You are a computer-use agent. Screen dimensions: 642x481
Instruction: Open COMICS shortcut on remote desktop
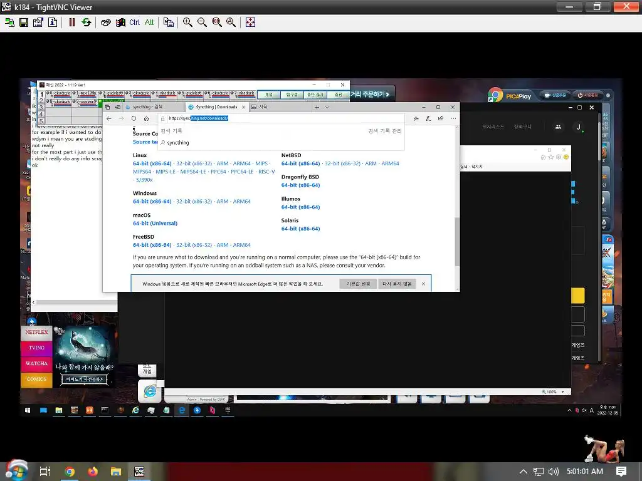pos(36,379)
